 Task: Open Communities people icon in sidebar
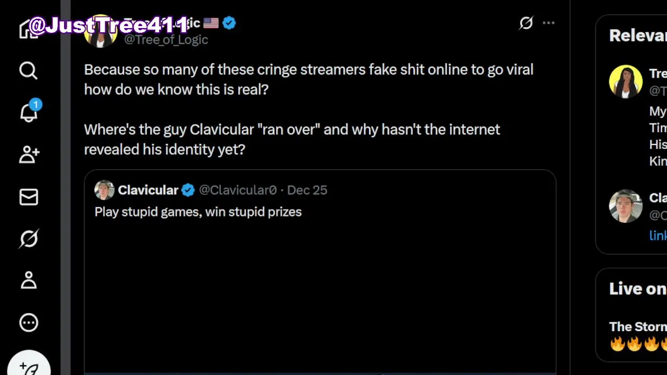click(29, 155)
